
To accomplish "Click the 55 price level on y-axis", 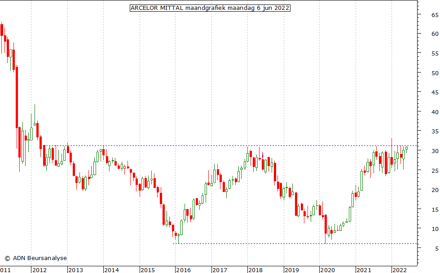I will 435,53.
